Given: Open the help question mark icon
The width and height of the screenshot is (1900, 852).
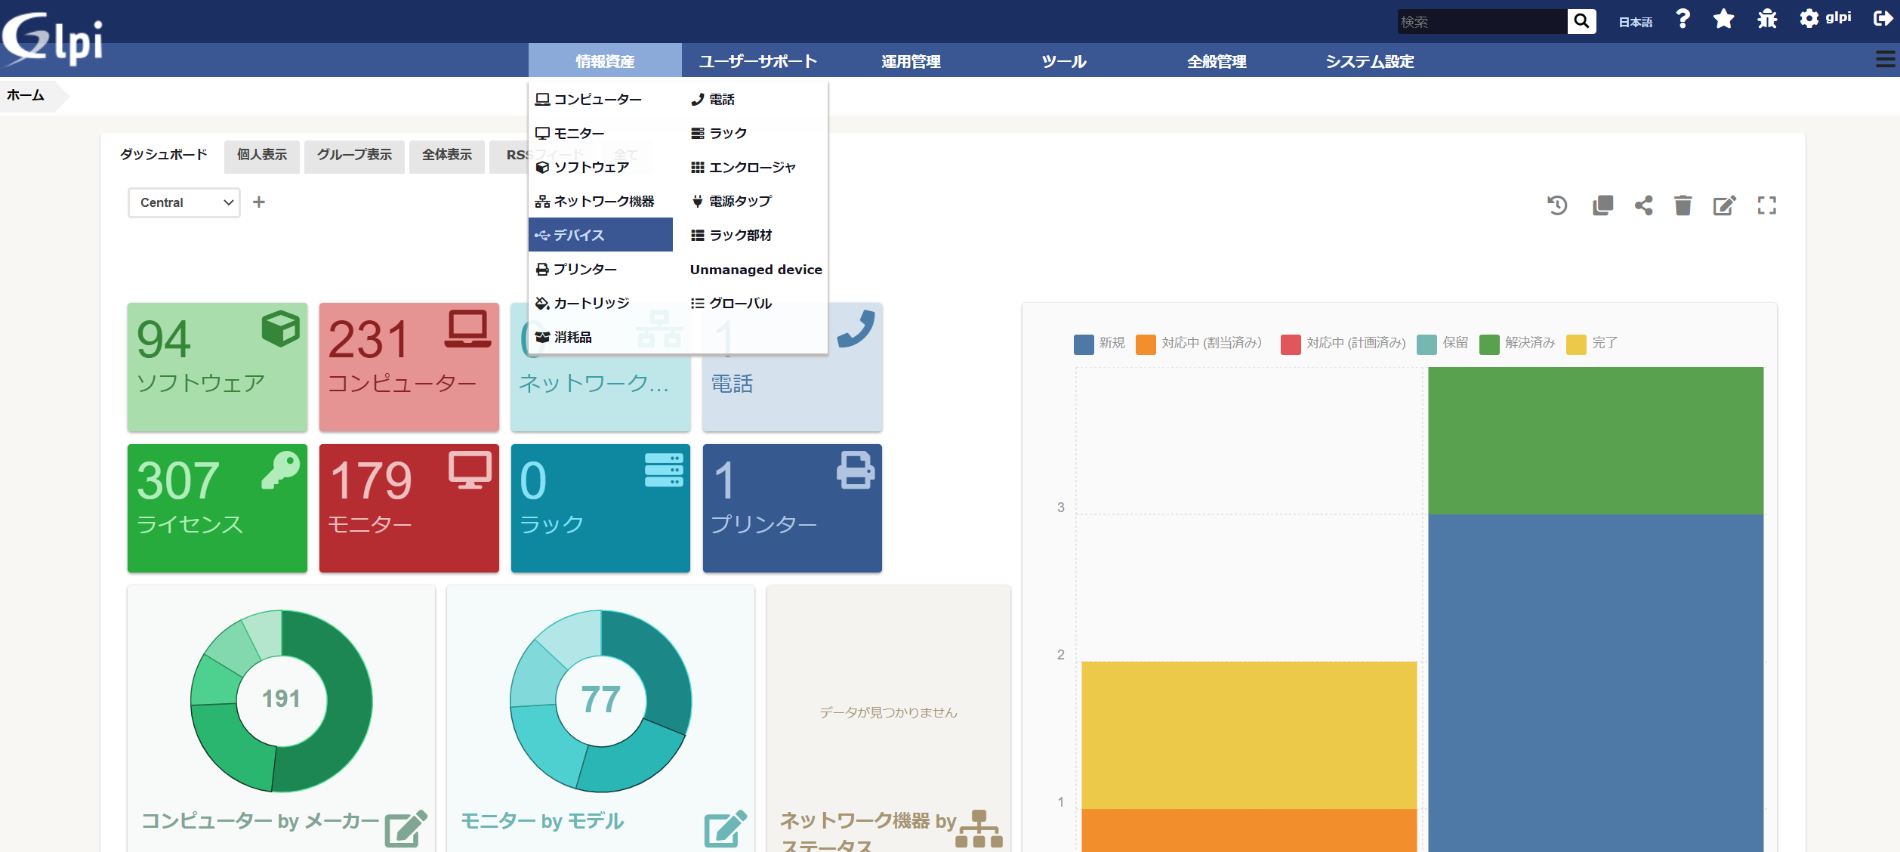Looking at the screenshot, I should [x=1683, y=20].
